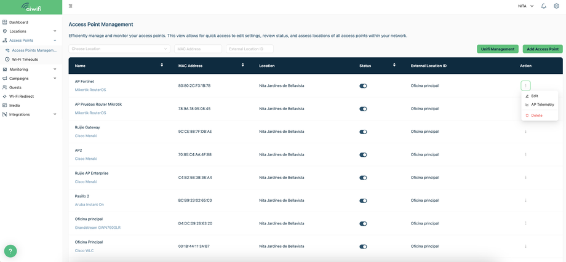Open the settings gear icon
566x262 pixels.
click(x=556, y=6)
